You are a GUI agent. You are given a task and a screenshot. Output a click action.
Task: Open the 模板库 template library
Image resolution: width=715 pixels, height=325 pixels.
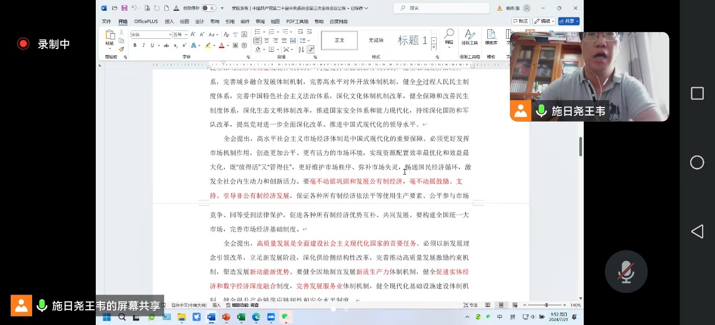(x=491, y=38)
